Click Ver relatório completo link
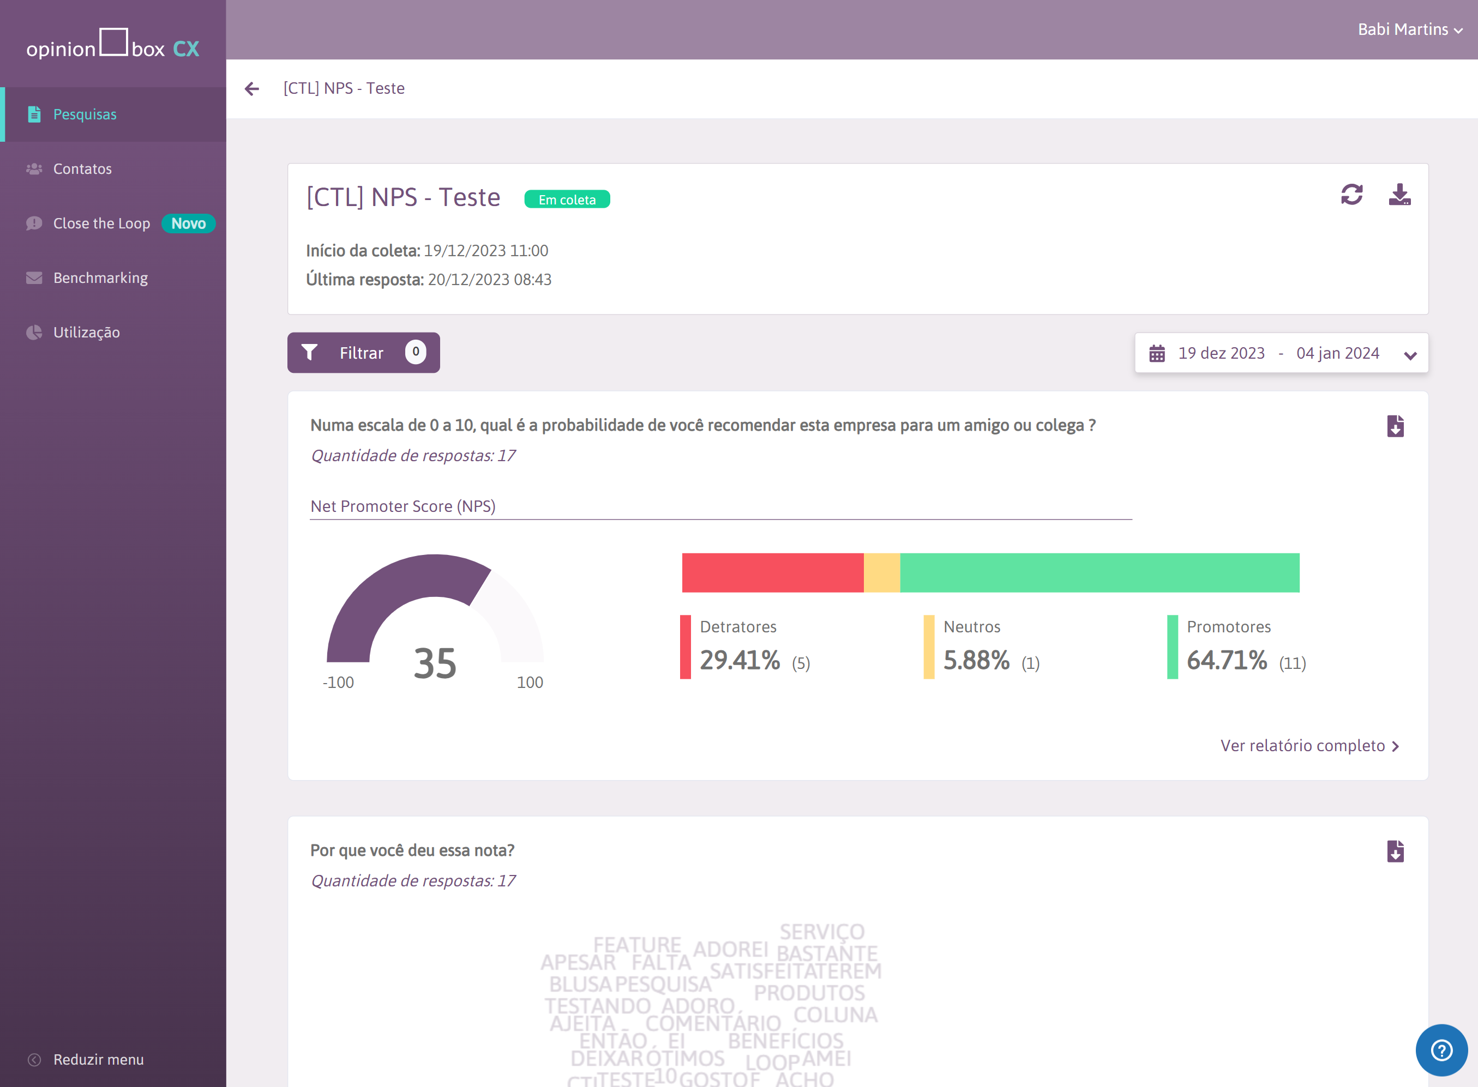Screen dimensions: 1478x1087 (1312, 745)
